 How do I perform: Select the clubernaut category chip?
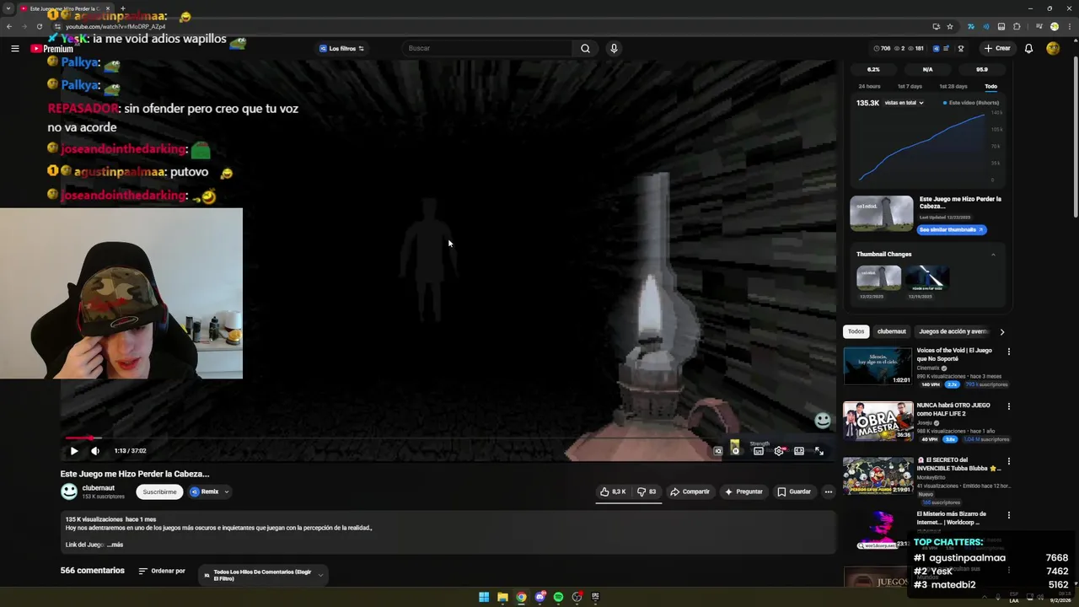tap(891, 331)
